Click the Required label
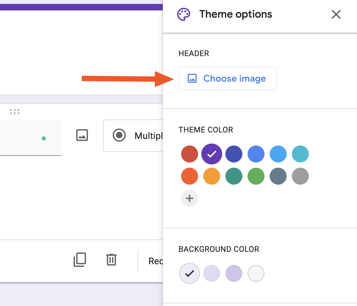This screenshot has height=306, width=357. pos(156,261)
